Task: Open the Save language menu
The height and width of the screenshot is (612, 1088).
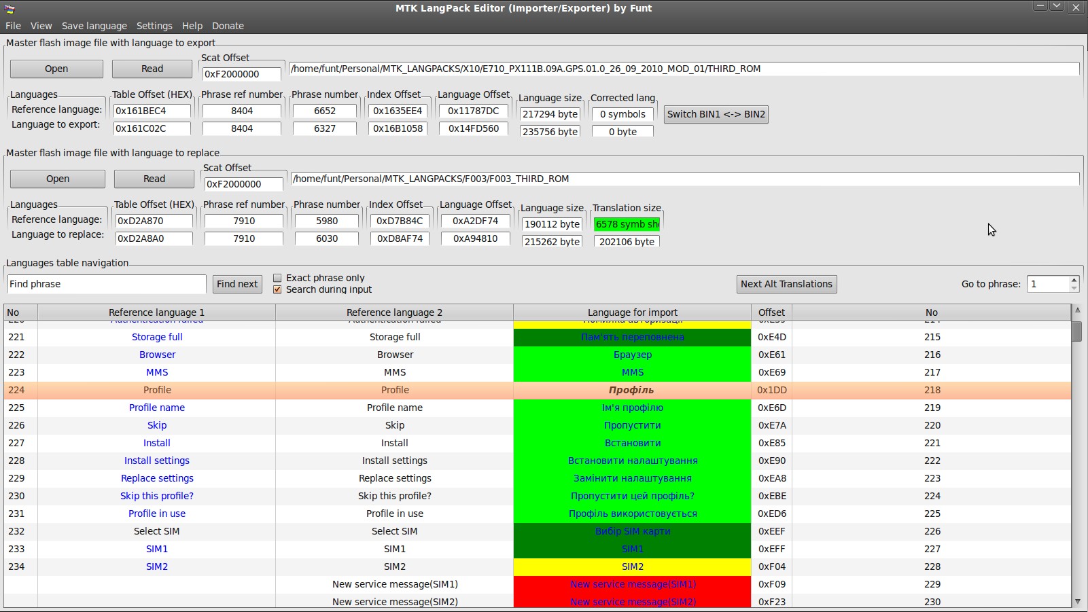Action: pyautogui.click(x=94, y=26)
